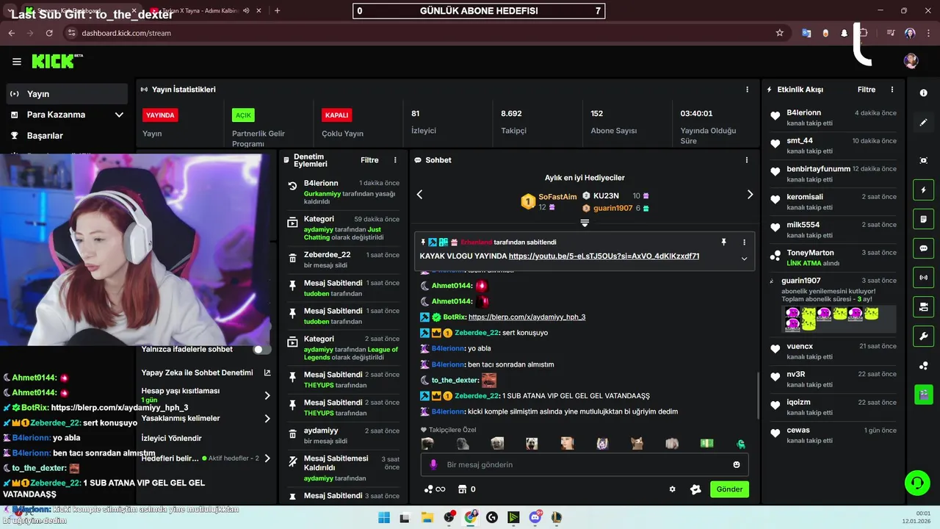
Task: Expand Hesap yaşı kısıtlaması setting
Action: (x=206, y=395)
